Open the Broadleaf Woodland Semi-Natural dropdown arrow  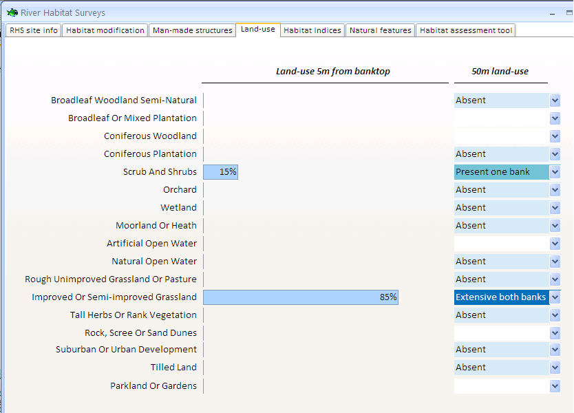tap(555, 100)
